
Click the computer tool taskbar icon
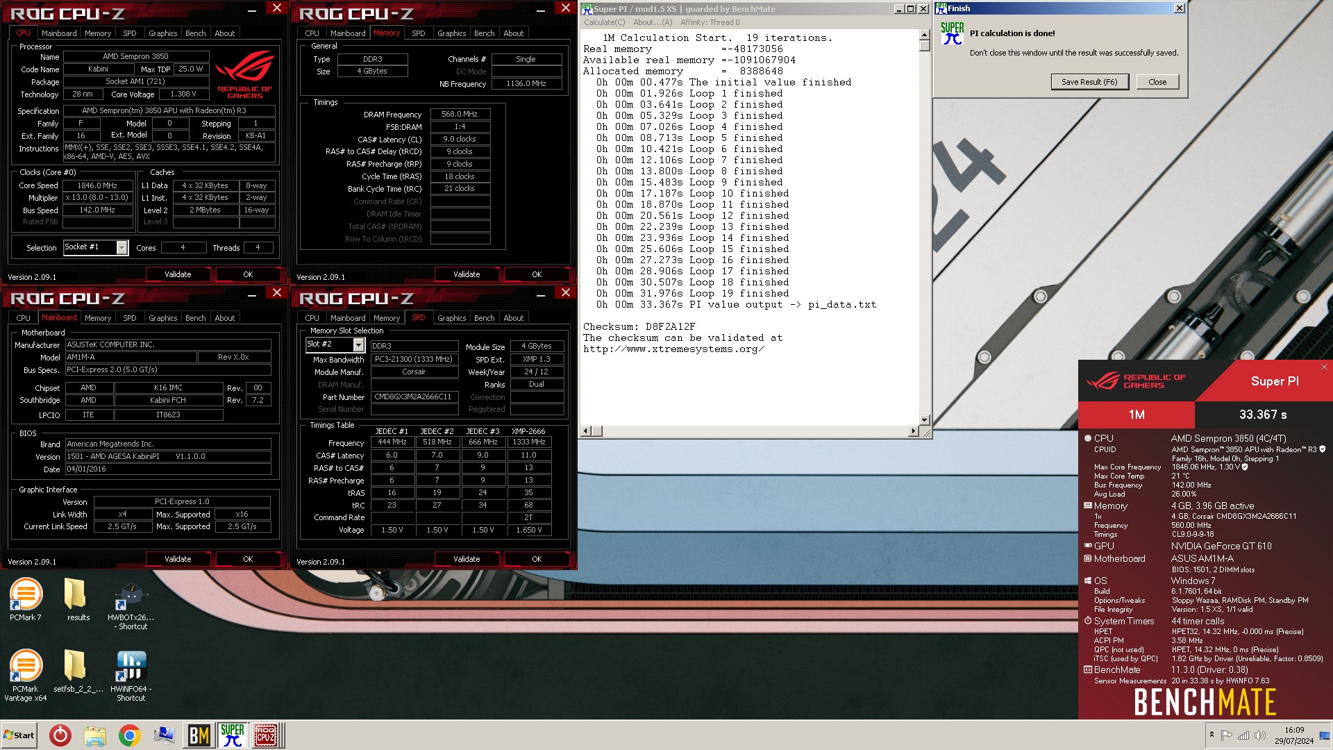tap(164, 735)
